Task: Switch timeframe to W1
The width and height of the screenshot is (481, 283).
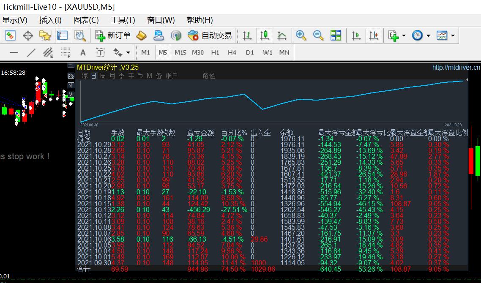Action: tap(268, 53)
